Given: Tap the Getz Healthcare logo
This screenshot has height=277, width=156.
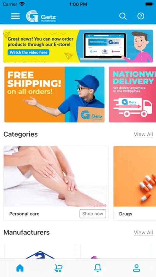Looking at the screenshot, I should tap(41, 16).
